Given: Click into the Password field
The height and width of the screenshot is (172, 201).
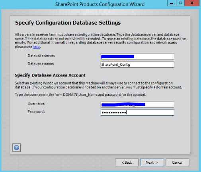Looking at the screenshot, I should tap(137, 113).
